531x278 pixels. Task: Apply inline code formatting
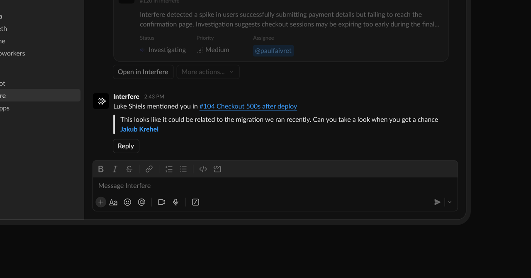pyautogui.click(x=203, y=169)
